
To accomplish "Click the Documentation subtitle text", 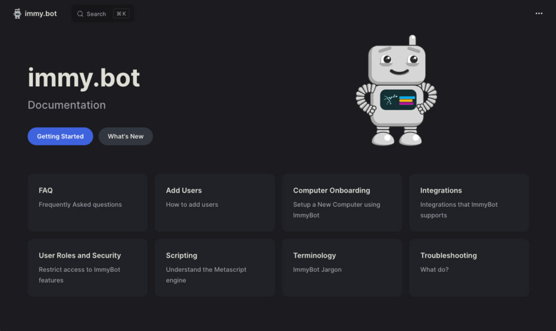I will [x=66, y=105].
